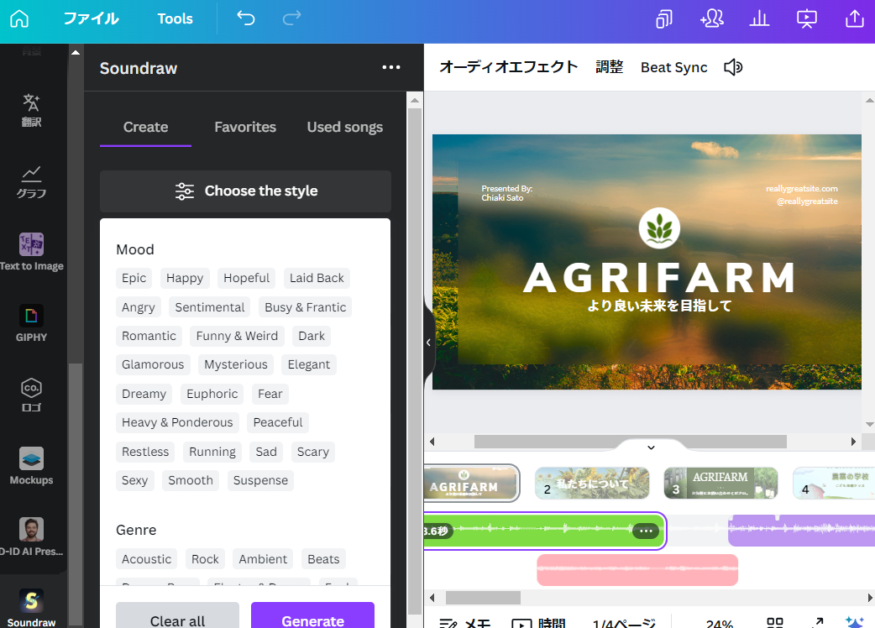875x628 pixels.
Task: Open the Mockups app icon
Action: (31, 466)
